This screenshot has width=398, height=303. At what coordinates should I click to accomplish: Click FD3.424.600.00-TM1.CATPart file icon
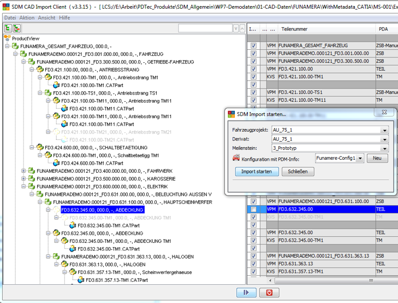tap(56, 163)
